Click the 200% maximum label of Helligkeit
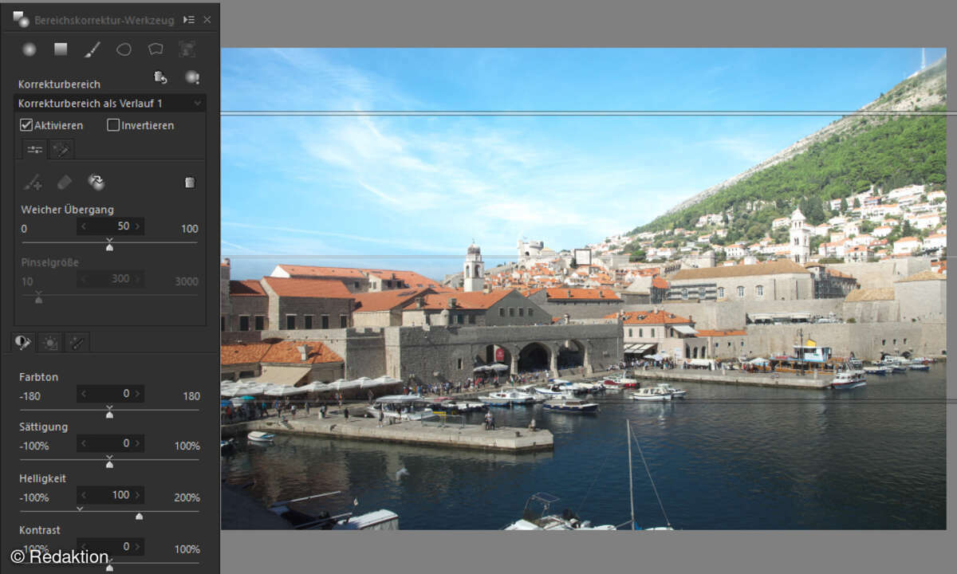This screenshot has width=957, height=574. point(187,497)
